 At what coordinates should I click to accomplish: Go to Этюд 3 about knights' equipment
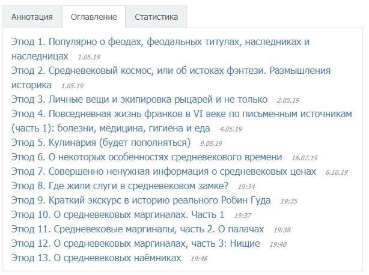139,100
